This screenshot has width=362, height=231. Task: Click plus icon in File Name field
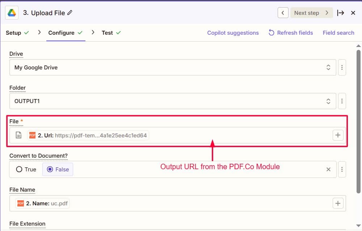coord(338,204)
